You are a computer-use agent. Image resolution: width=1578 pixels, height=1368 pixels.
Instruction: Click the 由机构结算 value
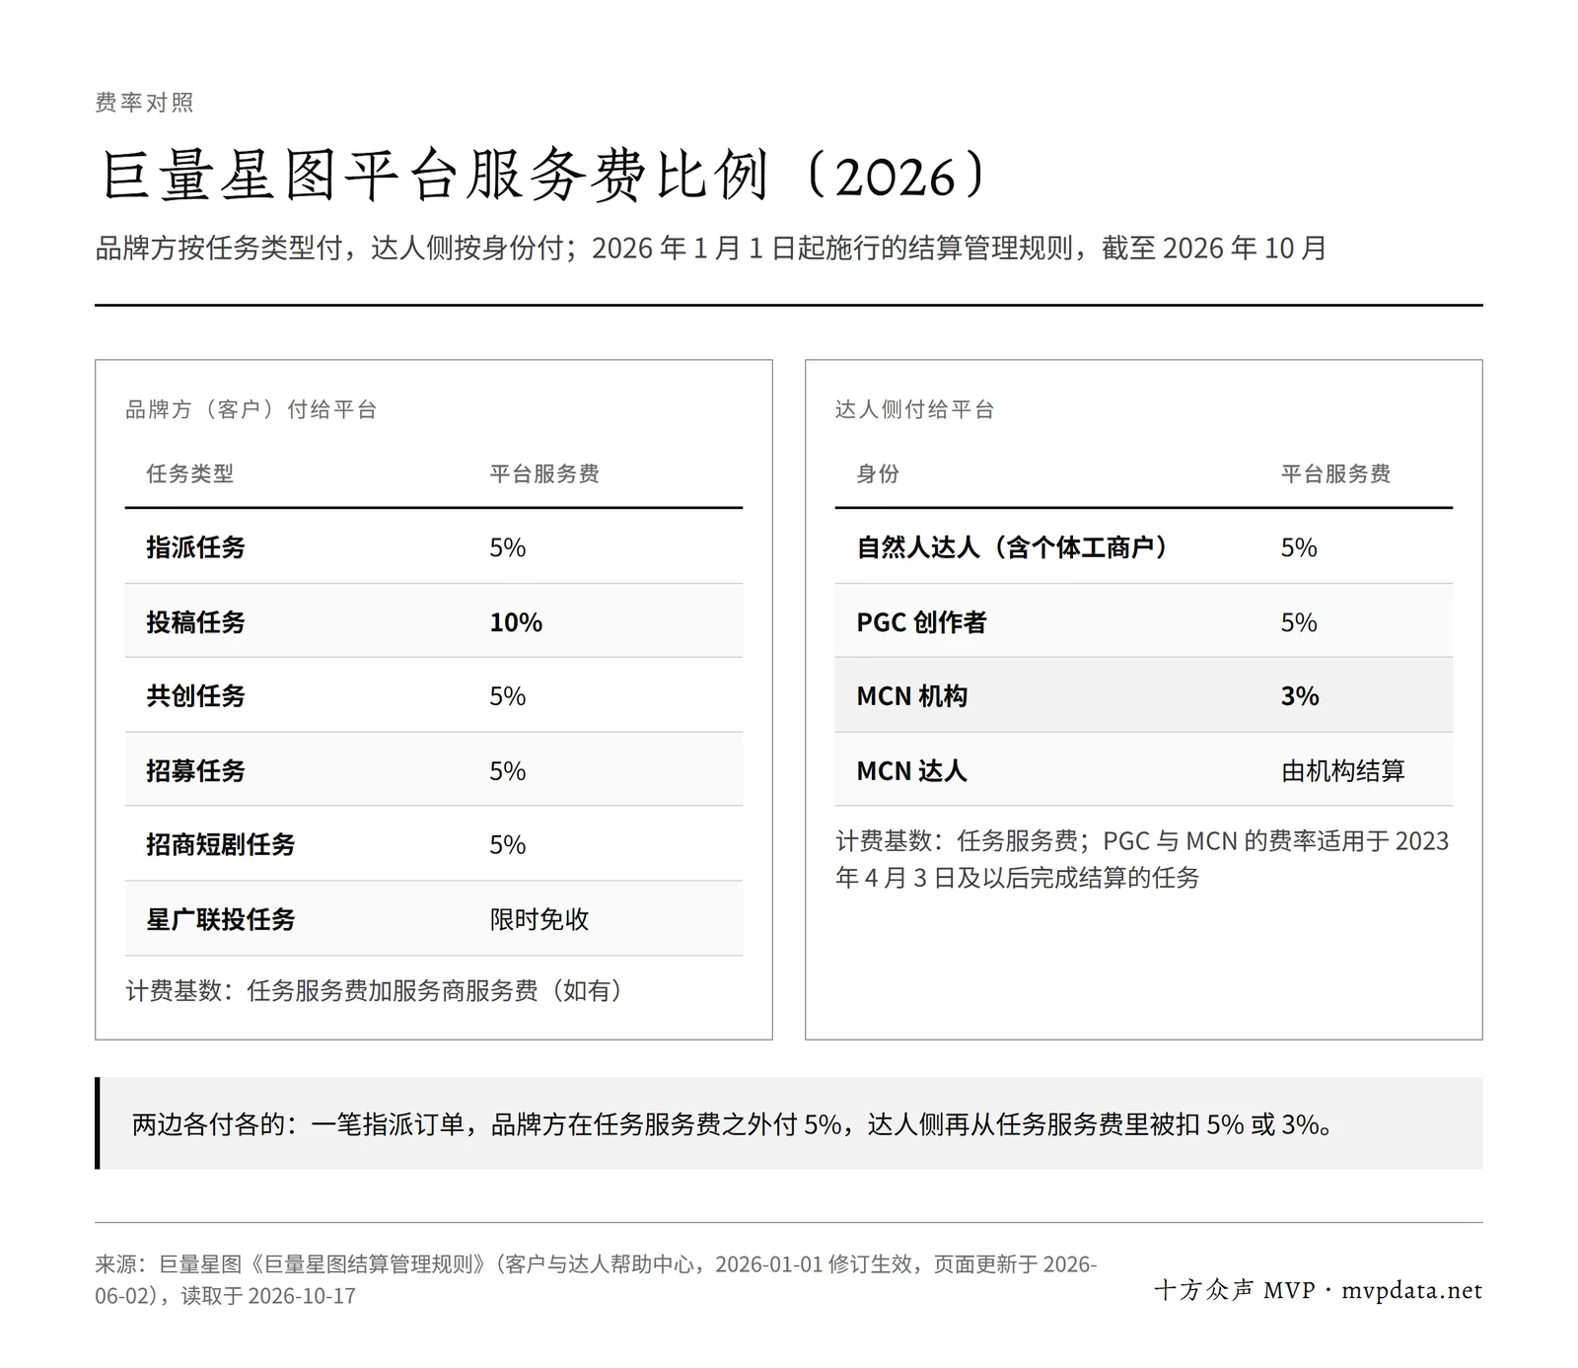(x=1342, y=770)
